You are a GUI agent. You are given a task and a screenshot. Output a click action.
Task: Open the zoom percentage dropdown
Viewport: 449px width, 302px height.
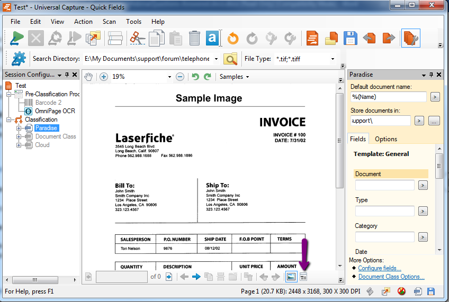tap(169, 77)
